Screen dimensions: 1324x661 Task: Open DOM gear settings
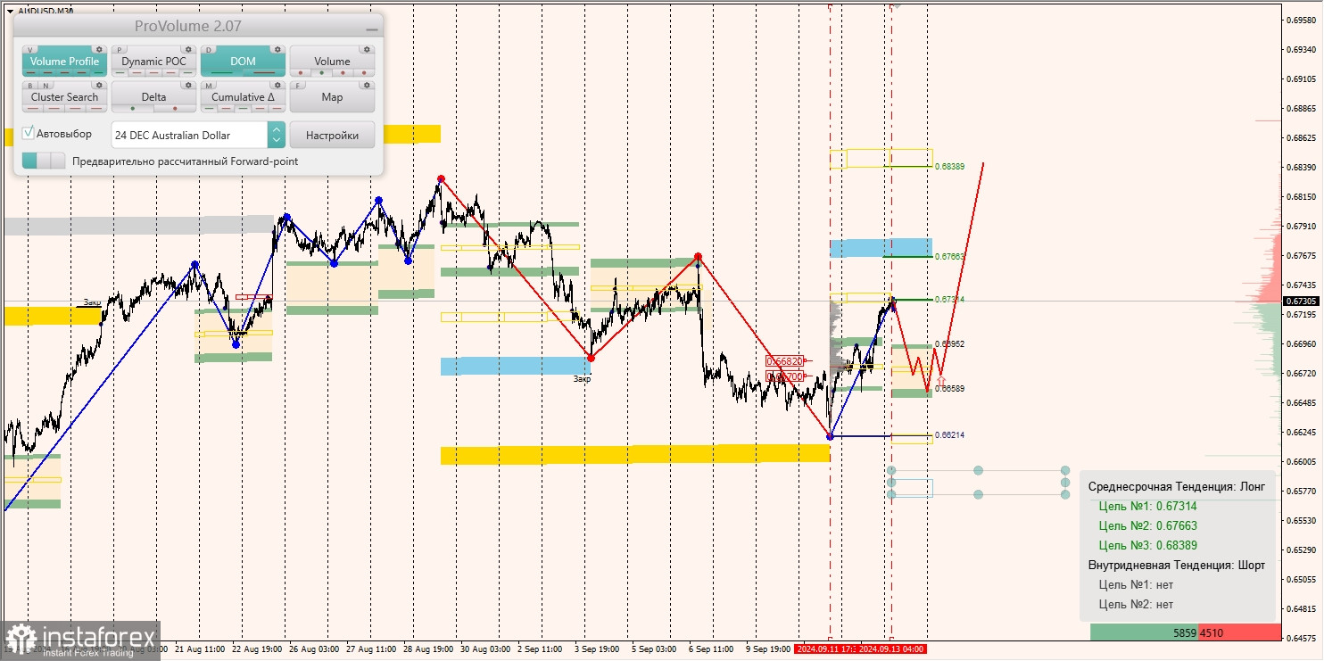click(277, 50)
